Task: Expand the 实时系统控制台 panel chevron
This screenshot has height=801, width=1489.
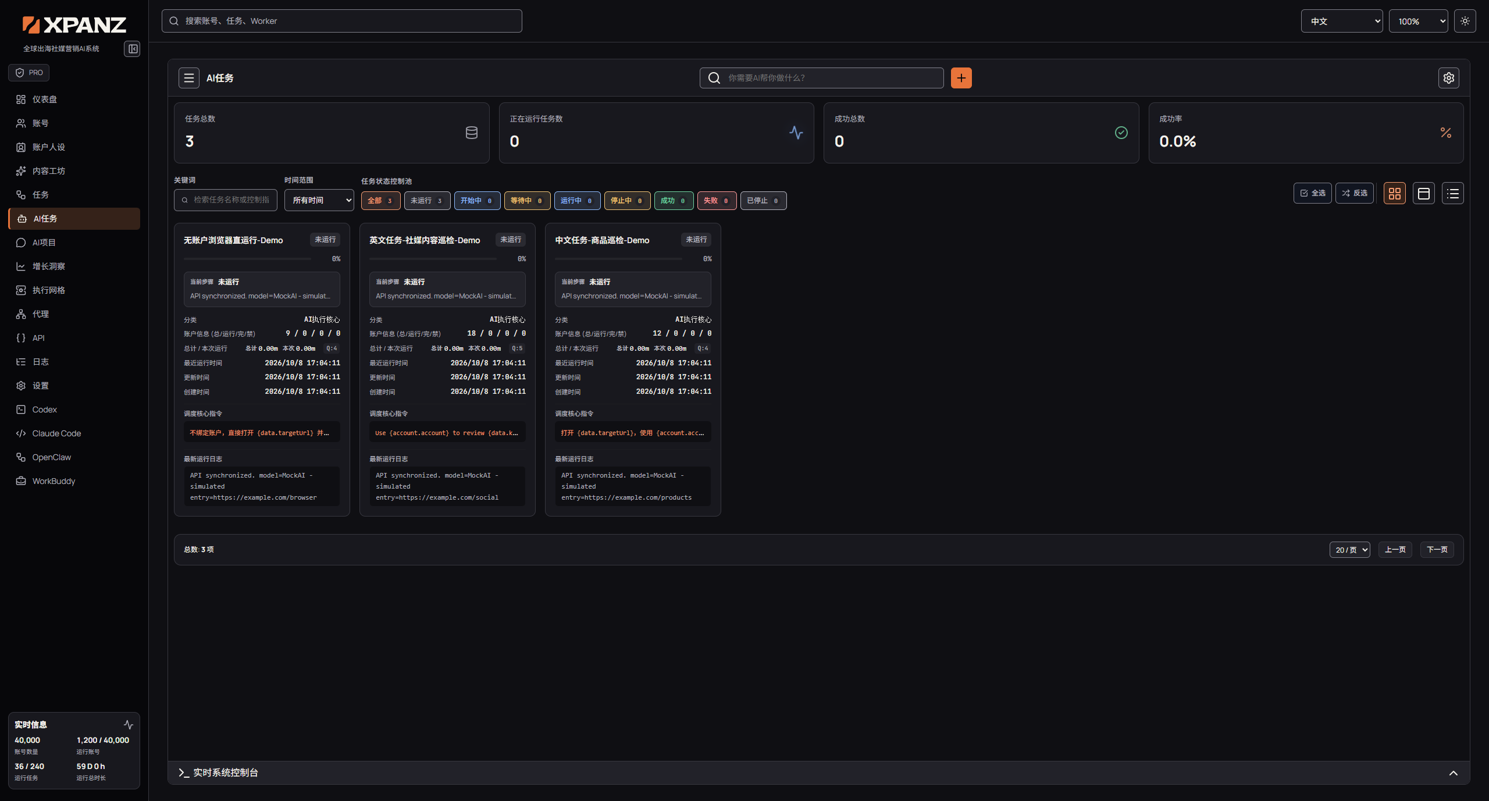Action: [1453, 773]
